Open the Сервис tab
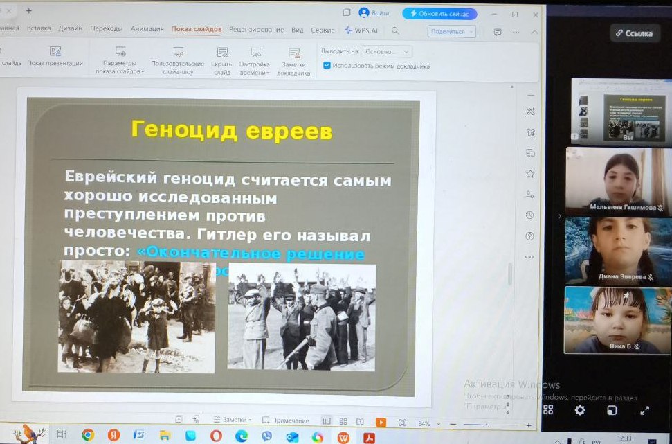 click(323, 30)
